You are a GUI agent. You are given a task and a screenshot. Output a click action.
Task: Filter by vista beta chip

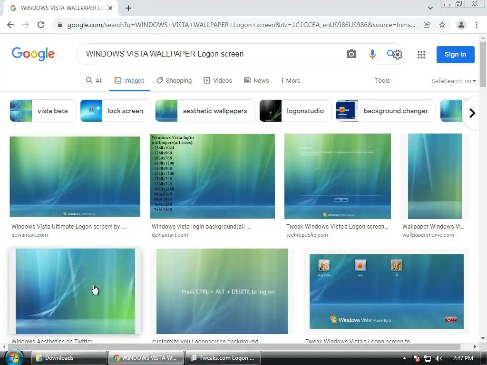point(43,111)
